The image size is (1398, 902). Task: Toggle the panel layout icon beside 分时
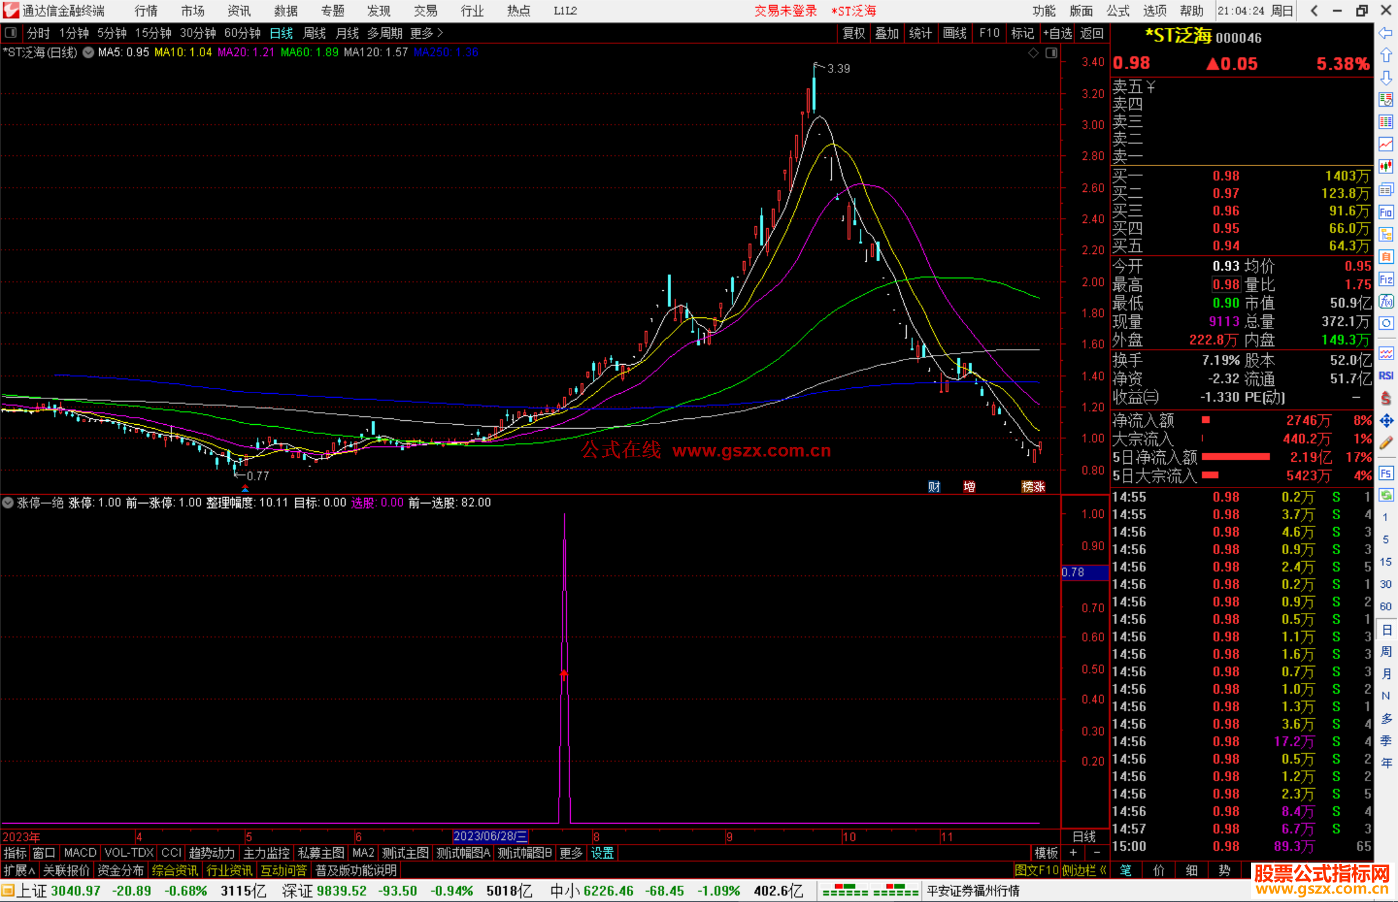11,33
